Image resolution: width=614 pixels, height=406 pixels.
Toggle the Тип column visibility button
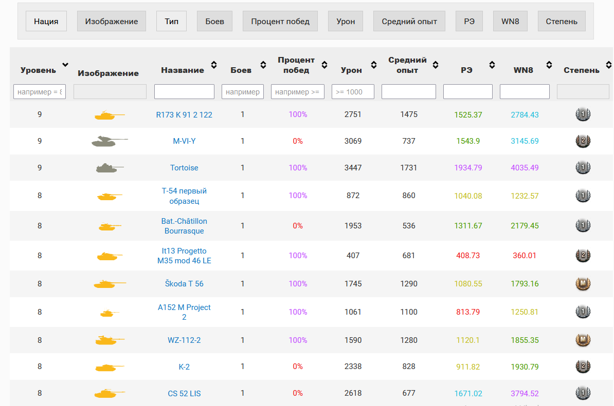pyautogui.click(x=172, y=22)
